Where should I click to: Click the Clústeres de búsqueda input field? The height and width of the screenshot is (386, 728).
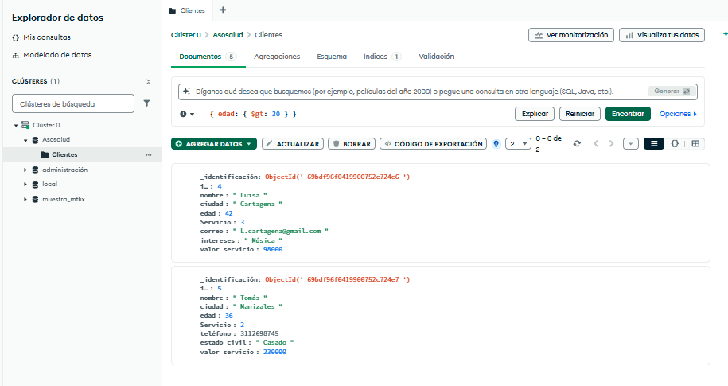[72, 103]
